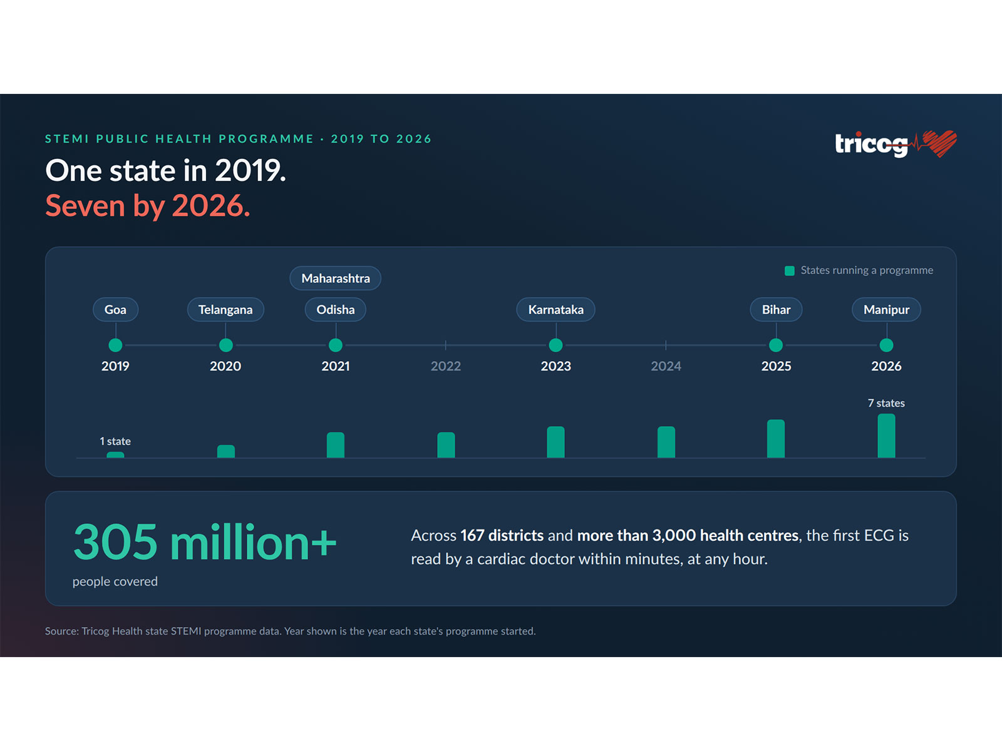Screen dimensions: 1002x751
Task: Click the bar under 2023
Action: point(555,442)
